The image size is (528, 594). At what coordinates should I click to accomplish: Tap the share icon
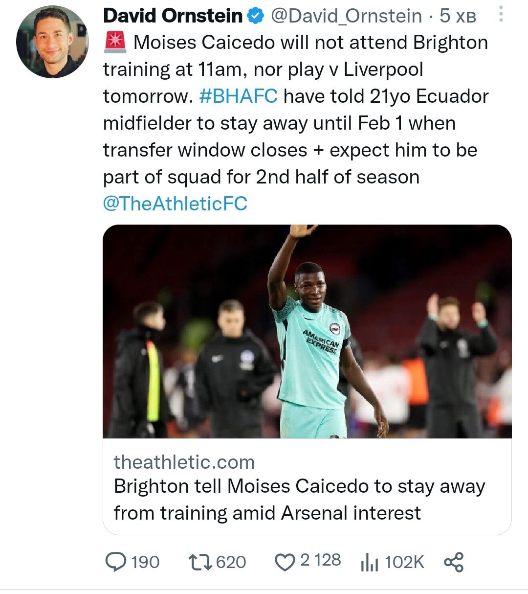point(453,562)
